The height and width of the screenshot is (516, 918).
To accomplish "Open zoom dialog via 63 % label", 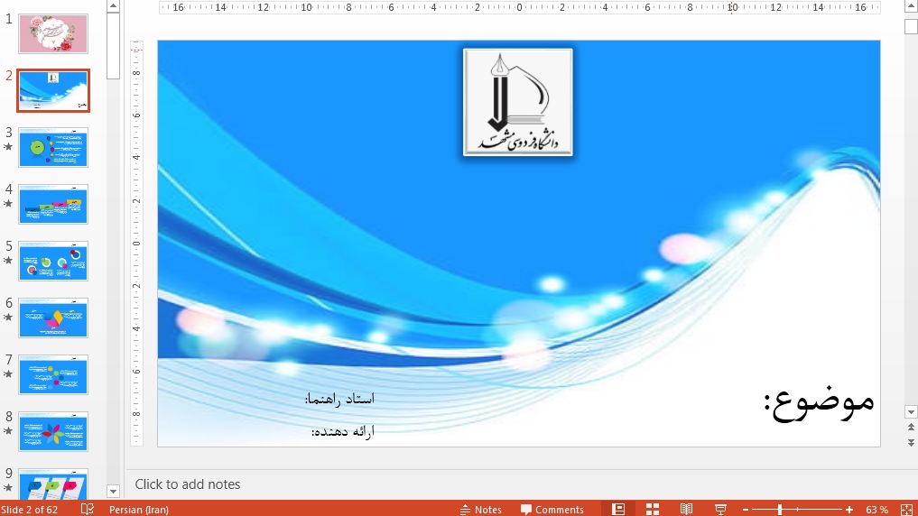I will [x=876, y=509].
